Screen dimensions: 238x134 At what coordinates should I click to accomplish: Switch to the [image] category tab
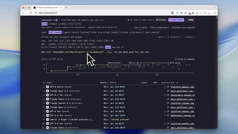(53, 24)
